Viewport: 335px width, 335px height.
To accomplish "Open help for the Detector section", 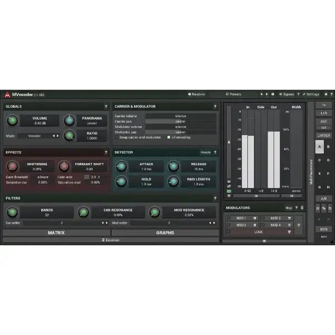I will pyautogui.click(x=215, y=152).
